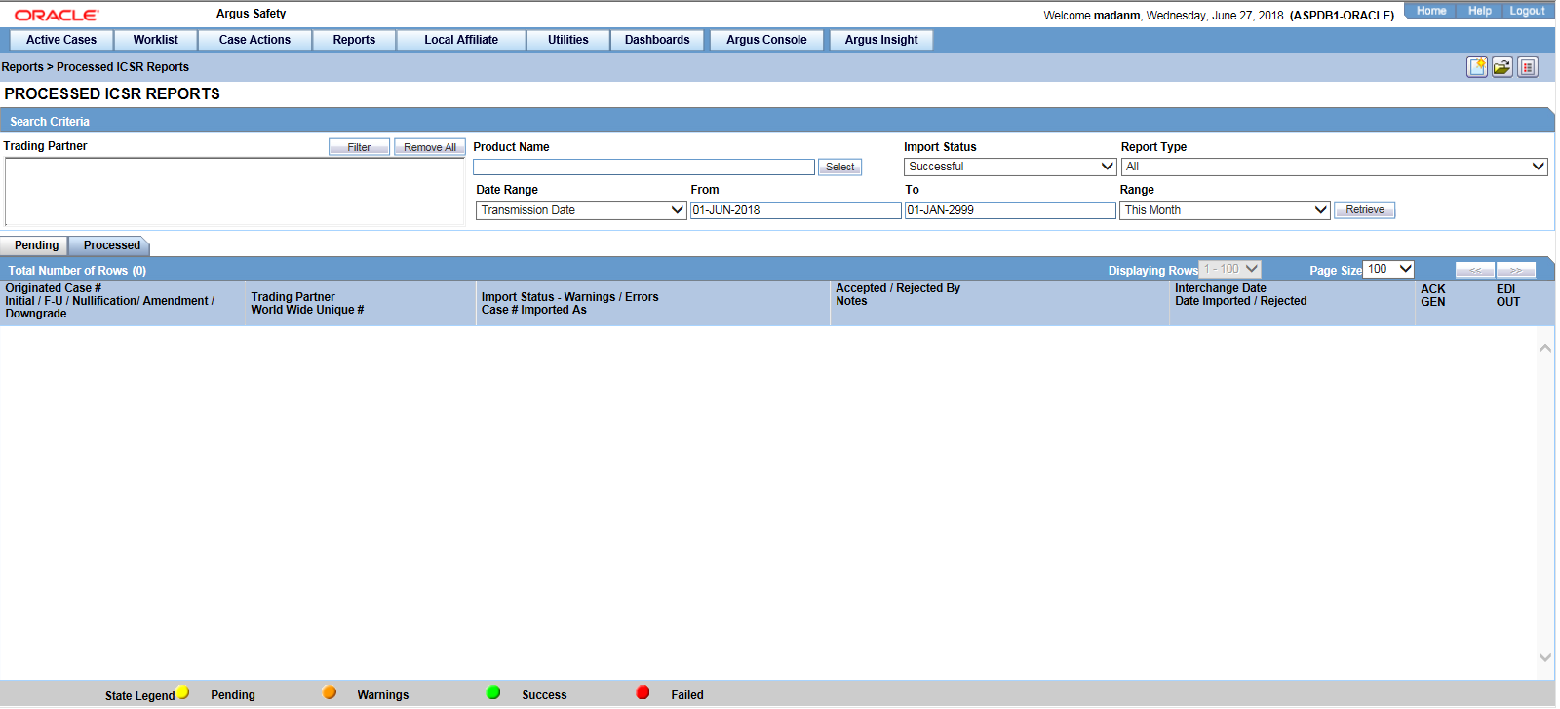Click the Search Criteria section header
The height and width of the screenshot is (709, 1560).
click(776, 121)
